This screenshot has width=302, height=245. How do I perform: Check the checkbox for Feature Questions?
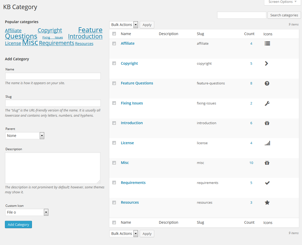(x=114, y=83)
